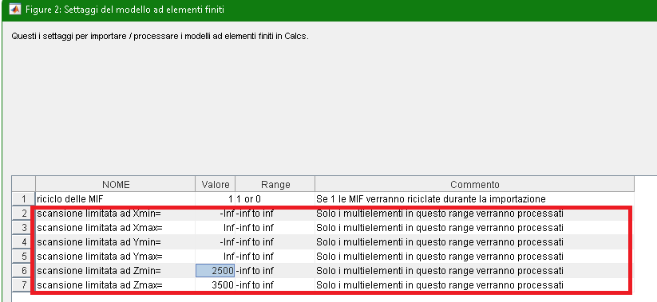Screen dimensions: 657x302
Task: Click the comment cell for riciclo delle MIF
Action: [475, 199]
